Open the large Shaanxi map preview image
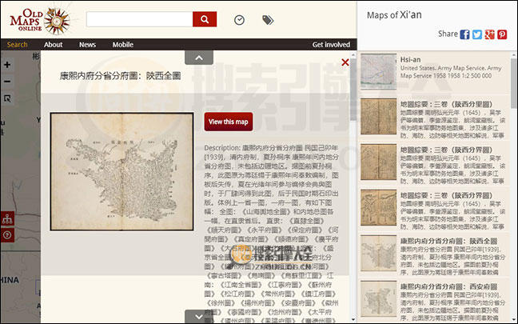This screenshot has height=324, width=518. (122, 171)
